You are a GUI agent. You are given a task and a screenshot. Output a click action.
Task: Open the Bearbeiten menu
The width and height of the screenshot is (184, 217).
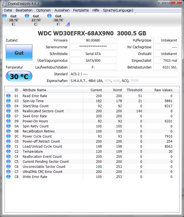click(24, 10)
